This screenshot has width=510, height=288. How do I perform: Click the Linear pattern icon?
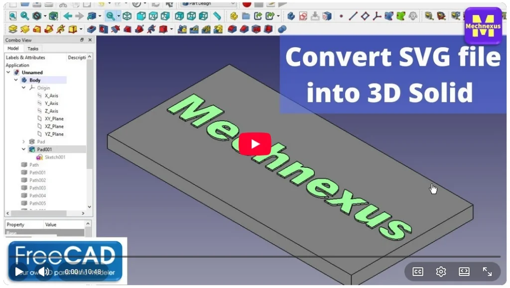click(x=194, y=29)
